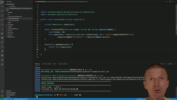
Task: Kill the terminal with trash icon
Action: [171, 64]
